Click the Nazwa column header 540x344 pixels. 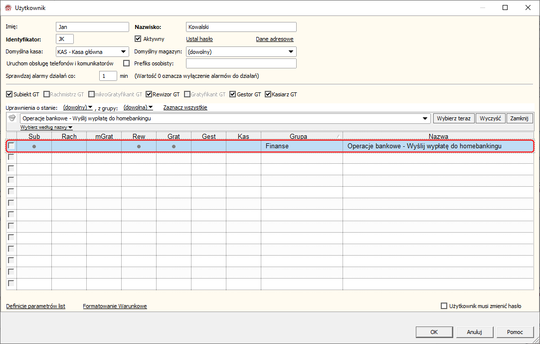(438, 136)
